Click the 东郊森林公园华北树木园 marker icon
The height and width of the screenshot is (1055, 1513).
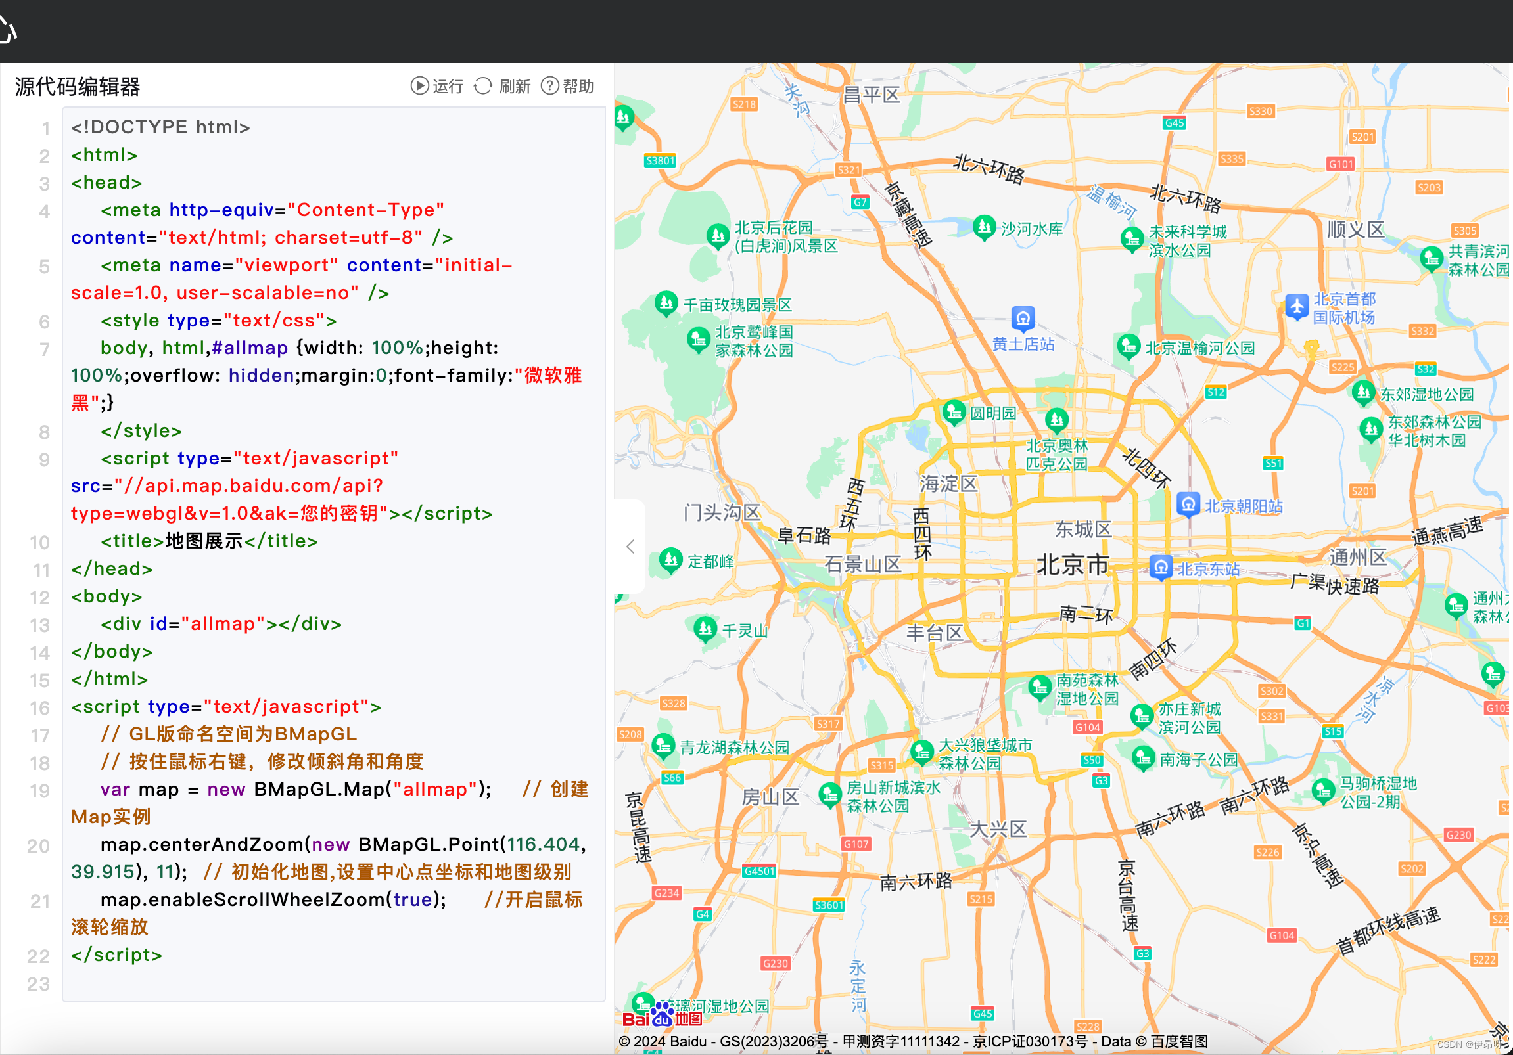1371,431
